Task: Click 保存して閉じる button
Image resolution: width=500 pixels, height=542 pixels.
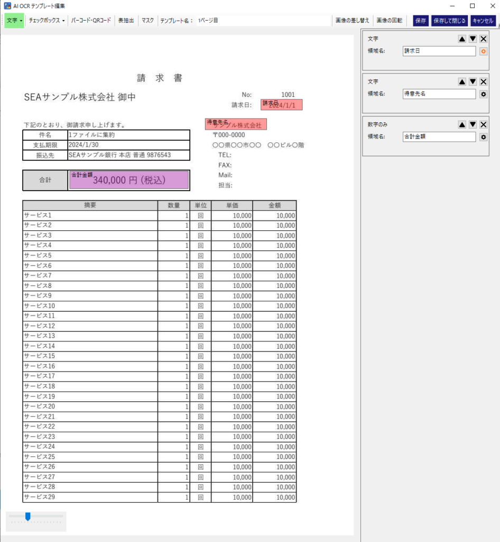Action: pyautogui.click(x=449, y=21)
